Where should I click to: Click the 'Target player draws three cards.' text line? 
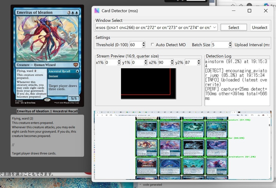point(34,153)
